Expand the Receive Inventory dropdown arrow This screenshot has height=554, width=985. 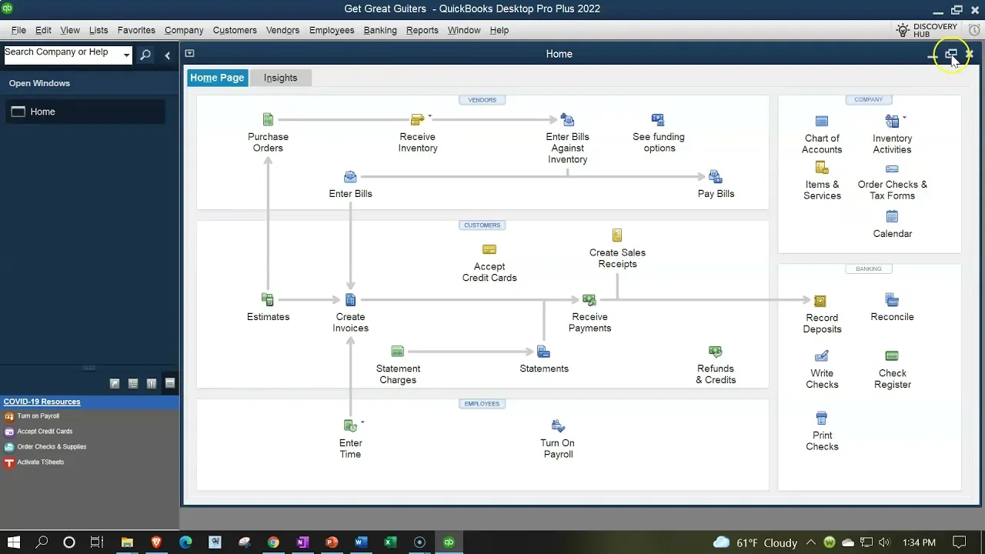point(430,116)
